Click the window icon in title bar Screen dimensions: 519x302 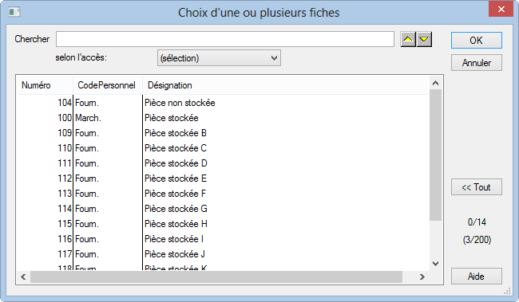pos(14,12)
